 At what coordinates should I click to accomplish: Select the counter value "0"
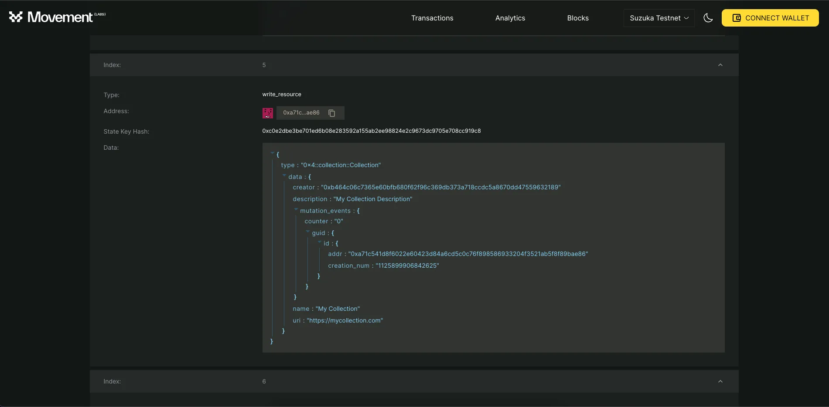[x=339, y=221]
